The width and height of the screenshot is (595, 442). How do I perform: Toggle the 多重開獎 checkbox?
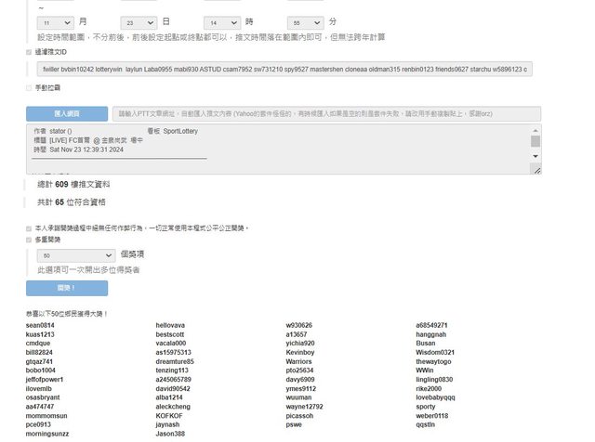29,239
